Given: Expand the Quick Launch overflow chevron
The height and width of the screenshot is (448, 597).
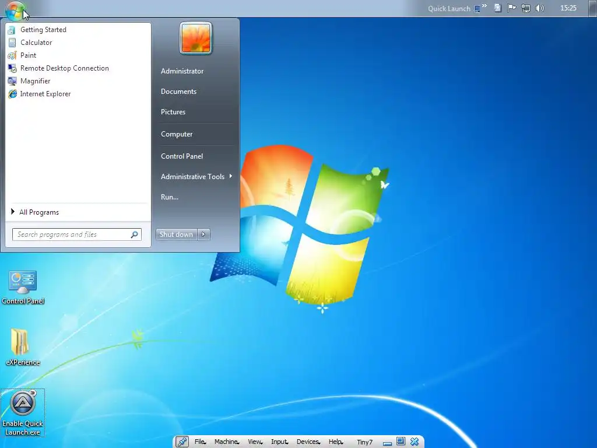Looking at the screenshot, I should [x=484, y=6].
